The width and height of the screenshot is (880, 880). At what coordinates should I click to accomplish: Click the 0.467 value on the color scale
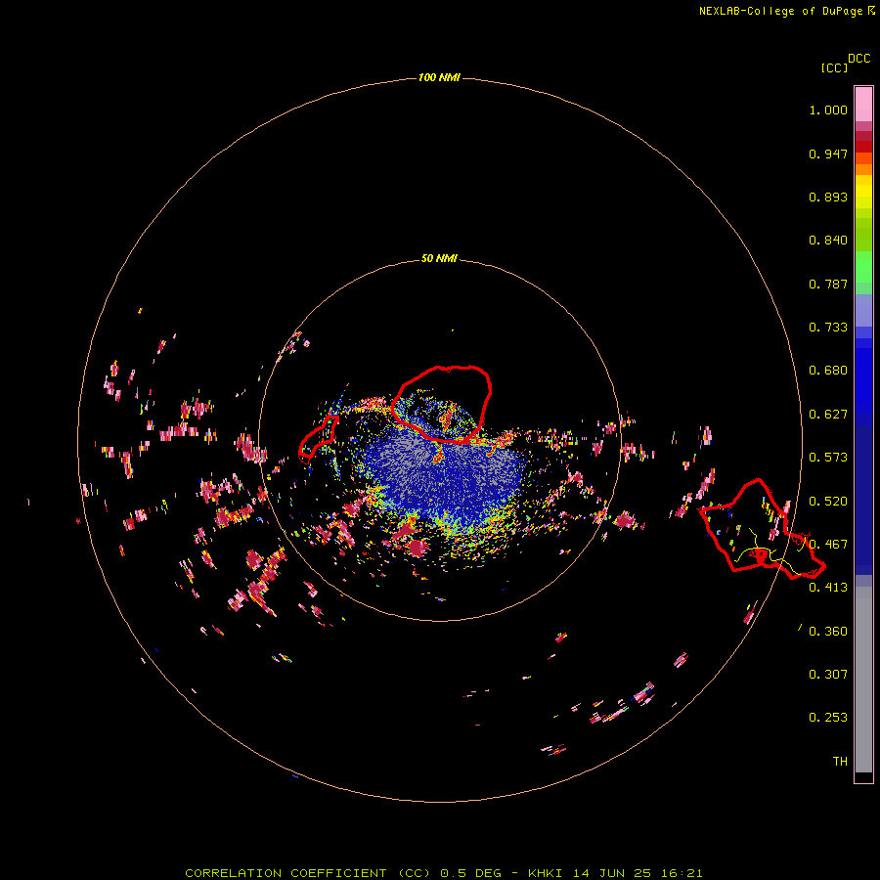[828, 545]
